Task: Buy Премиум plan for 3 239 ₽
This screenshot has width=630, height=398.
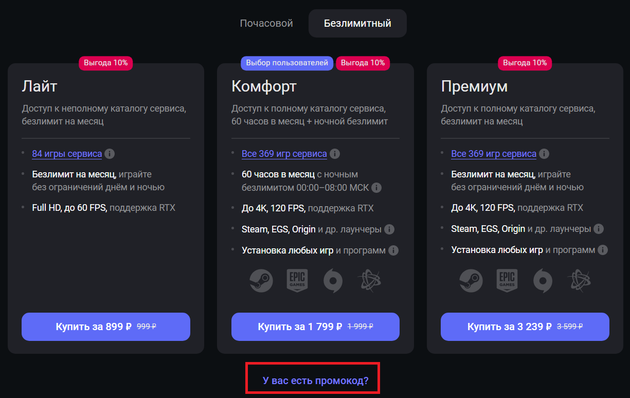Action: [x=525, y=327]
